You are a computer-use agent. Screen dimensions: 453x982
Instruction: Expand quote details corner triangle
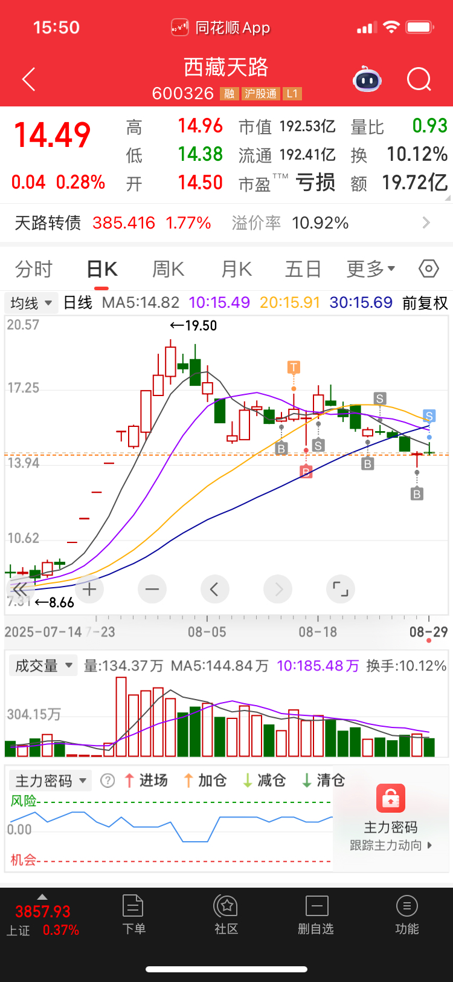click(447, 198)
